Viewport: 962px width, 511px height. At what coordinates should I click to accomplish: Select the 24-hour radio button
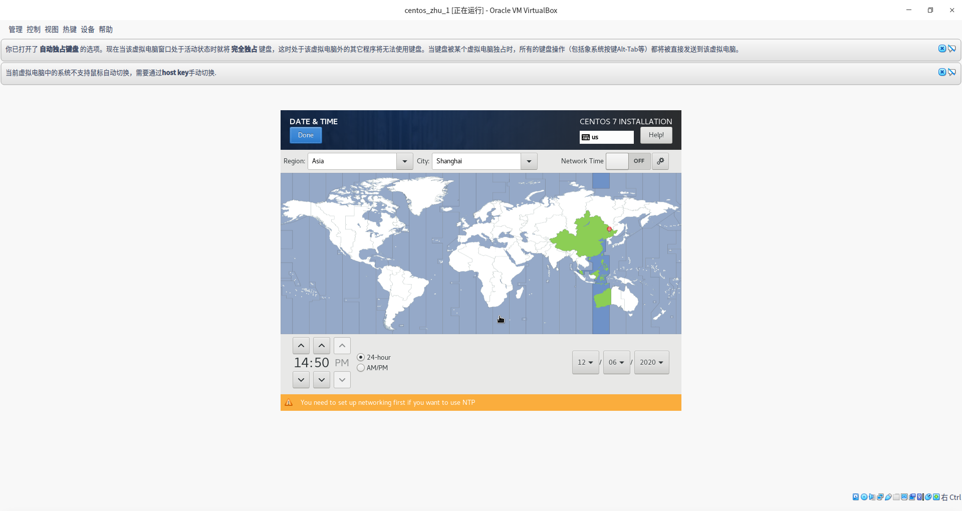click(x=361, y=357)
